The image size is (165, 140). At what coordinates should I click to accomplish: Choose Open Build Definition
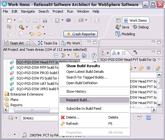point(94,83)
